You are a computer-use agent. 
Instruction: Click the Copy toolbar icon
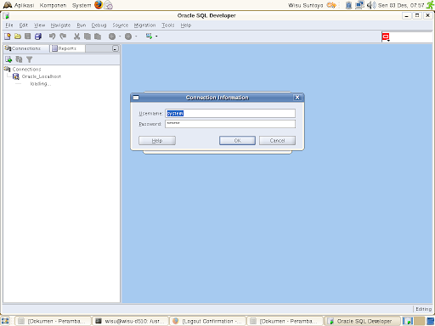point(88,37)
